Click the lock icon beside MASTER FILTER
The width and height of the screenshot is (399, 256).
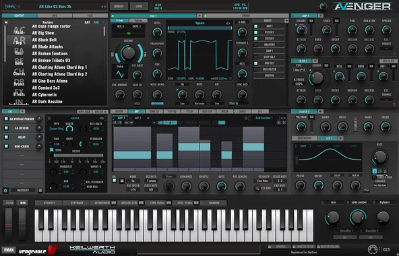(x=294, y=247)
